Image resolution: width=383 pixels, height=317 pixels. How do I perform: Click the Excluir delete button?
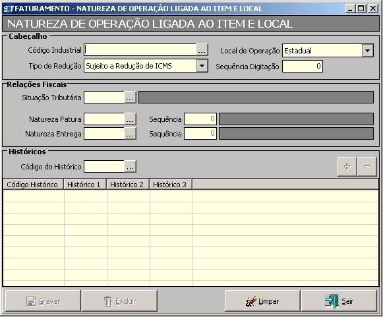[x=119, y=301]
